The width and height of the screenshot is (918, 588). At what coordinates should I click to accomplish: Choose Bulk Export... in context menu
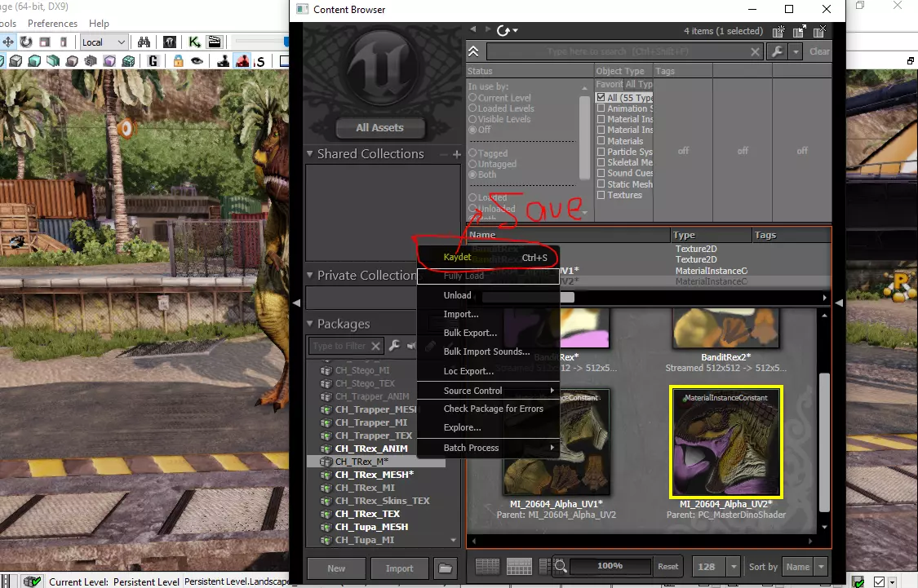tap(488, 333)
